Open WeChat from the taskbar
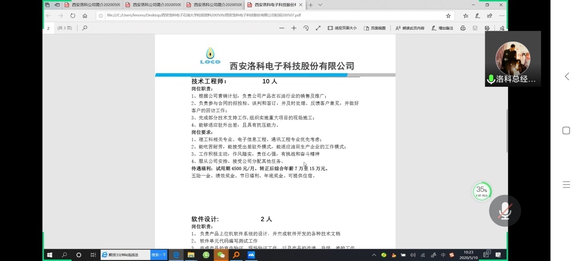Image resolution: width=582 pixels, height=261 pixels. (221, 255)
